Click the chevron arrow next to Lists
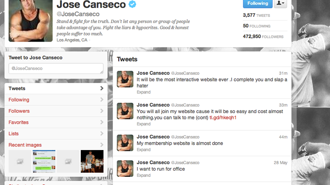This screenshot has height=185, width=330. pos(101,134)
